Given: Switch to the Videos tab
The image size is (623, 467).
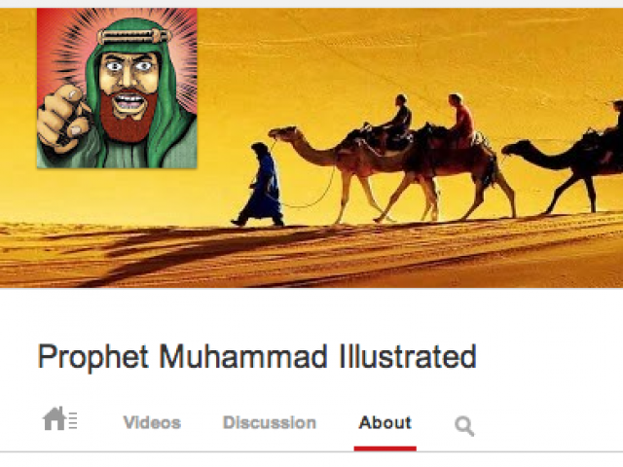Looking at the screenshot, I should [x=152, y=422].
